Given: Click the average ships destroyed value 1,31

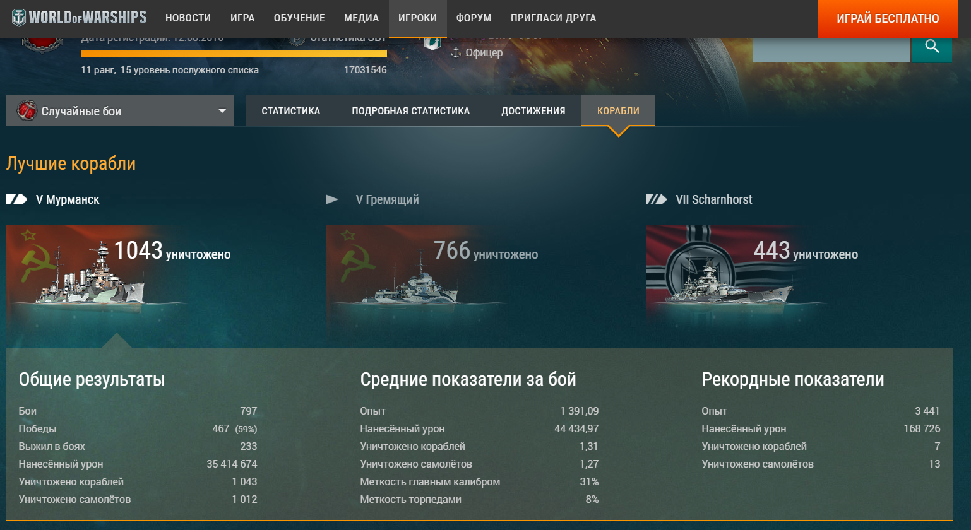Looking at the screenshot, I should click(589, 446).
